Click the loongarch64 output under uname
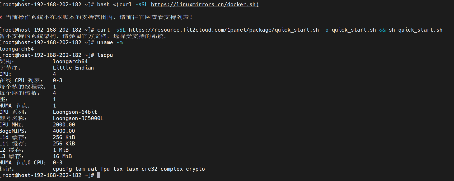The width and height of the screenshot is (454, 181). tap(17, 49)
